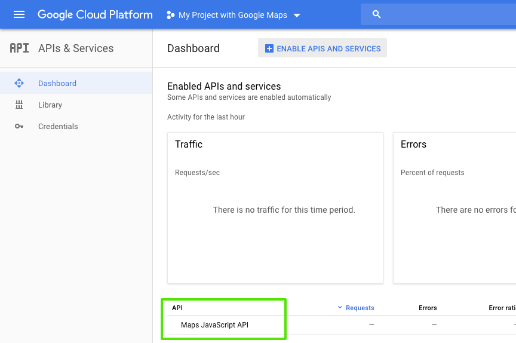Click the Google Cloud Platform logo

pos(95,15)
